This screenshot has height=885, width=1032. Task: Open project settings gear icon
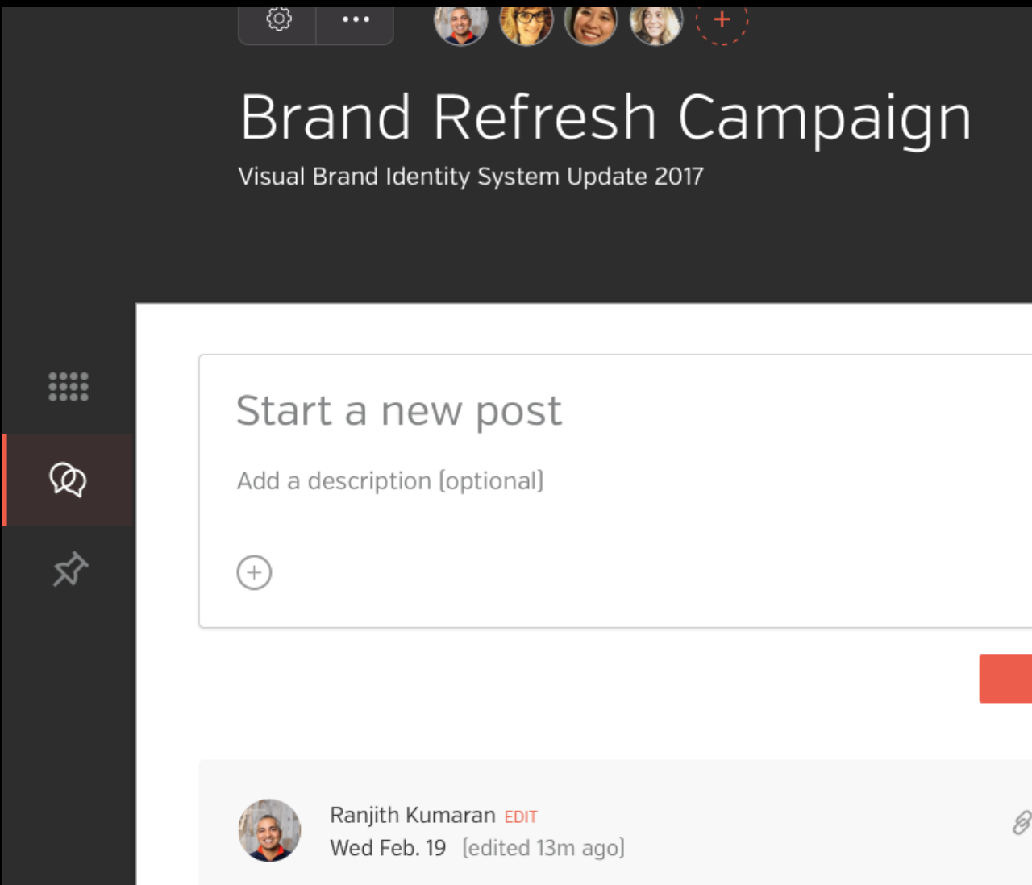pos(278,19)
